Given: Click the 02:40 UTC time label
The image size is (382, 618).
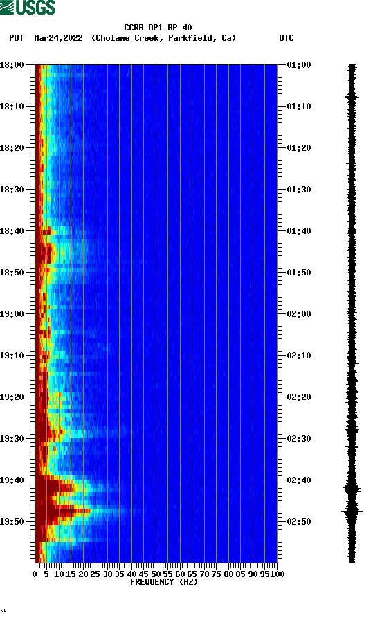Looking at the screenshot, I should click(x=299, y=480).
